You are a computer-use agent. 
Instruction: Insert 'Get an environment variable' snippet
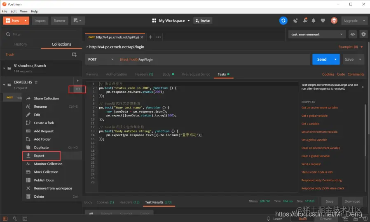click(319, 108)
